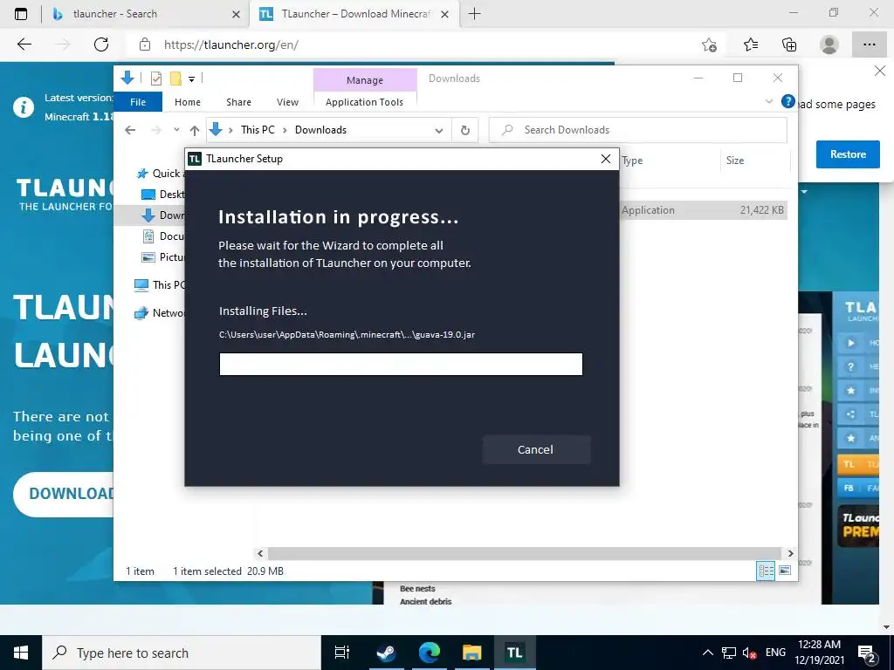This screenshot has height=670, width=894.
Task: Open the Favorites list in Edge
Action: point(750,44)
